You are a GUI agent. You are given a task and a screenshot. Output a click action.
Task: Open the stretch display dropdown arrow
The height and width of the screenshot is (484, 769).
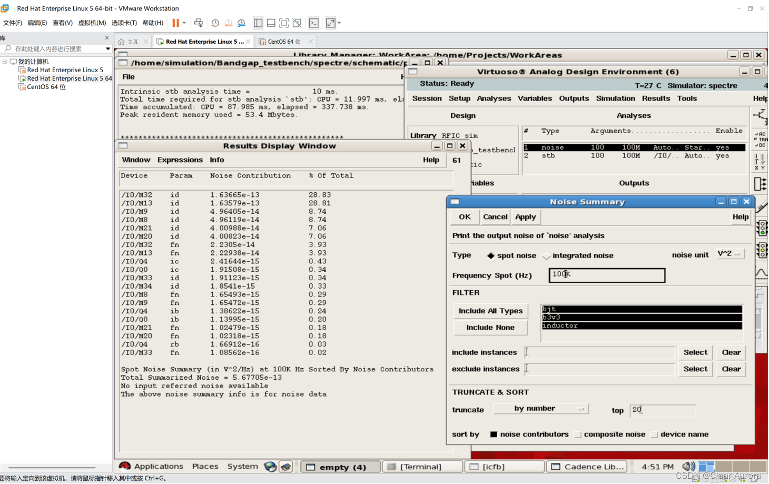point(339,23)
